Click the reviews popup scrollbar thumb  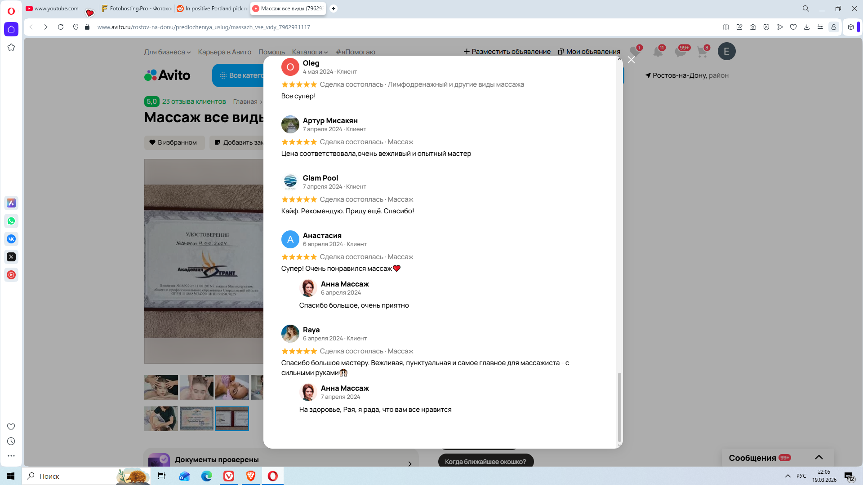[x=619, y=407]
